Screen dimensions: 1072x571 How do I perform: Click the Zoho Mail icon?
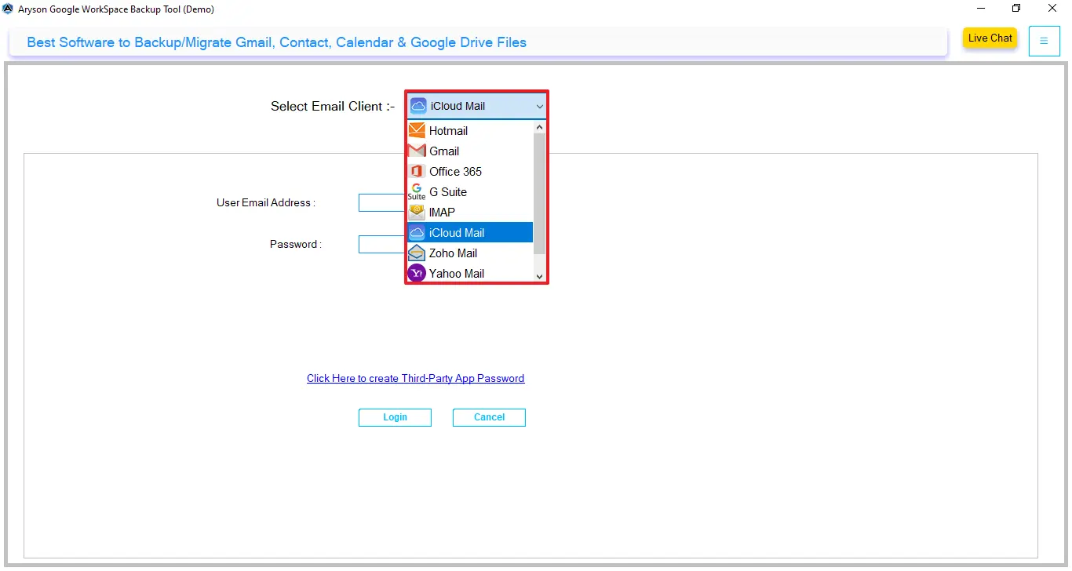tap(416, 253)
